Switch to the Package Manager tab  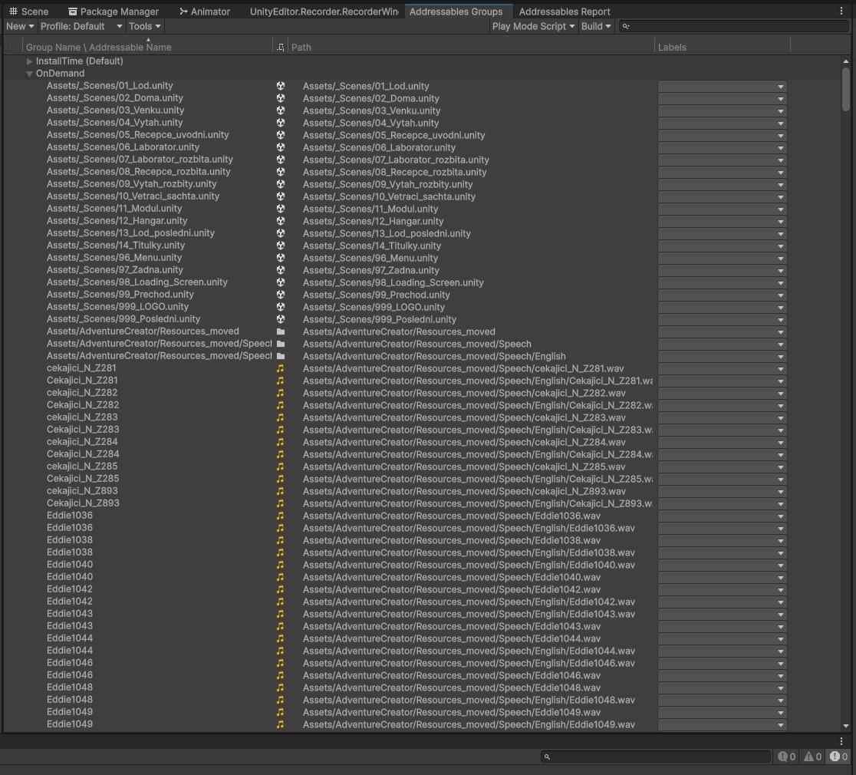tap(114, 12)
